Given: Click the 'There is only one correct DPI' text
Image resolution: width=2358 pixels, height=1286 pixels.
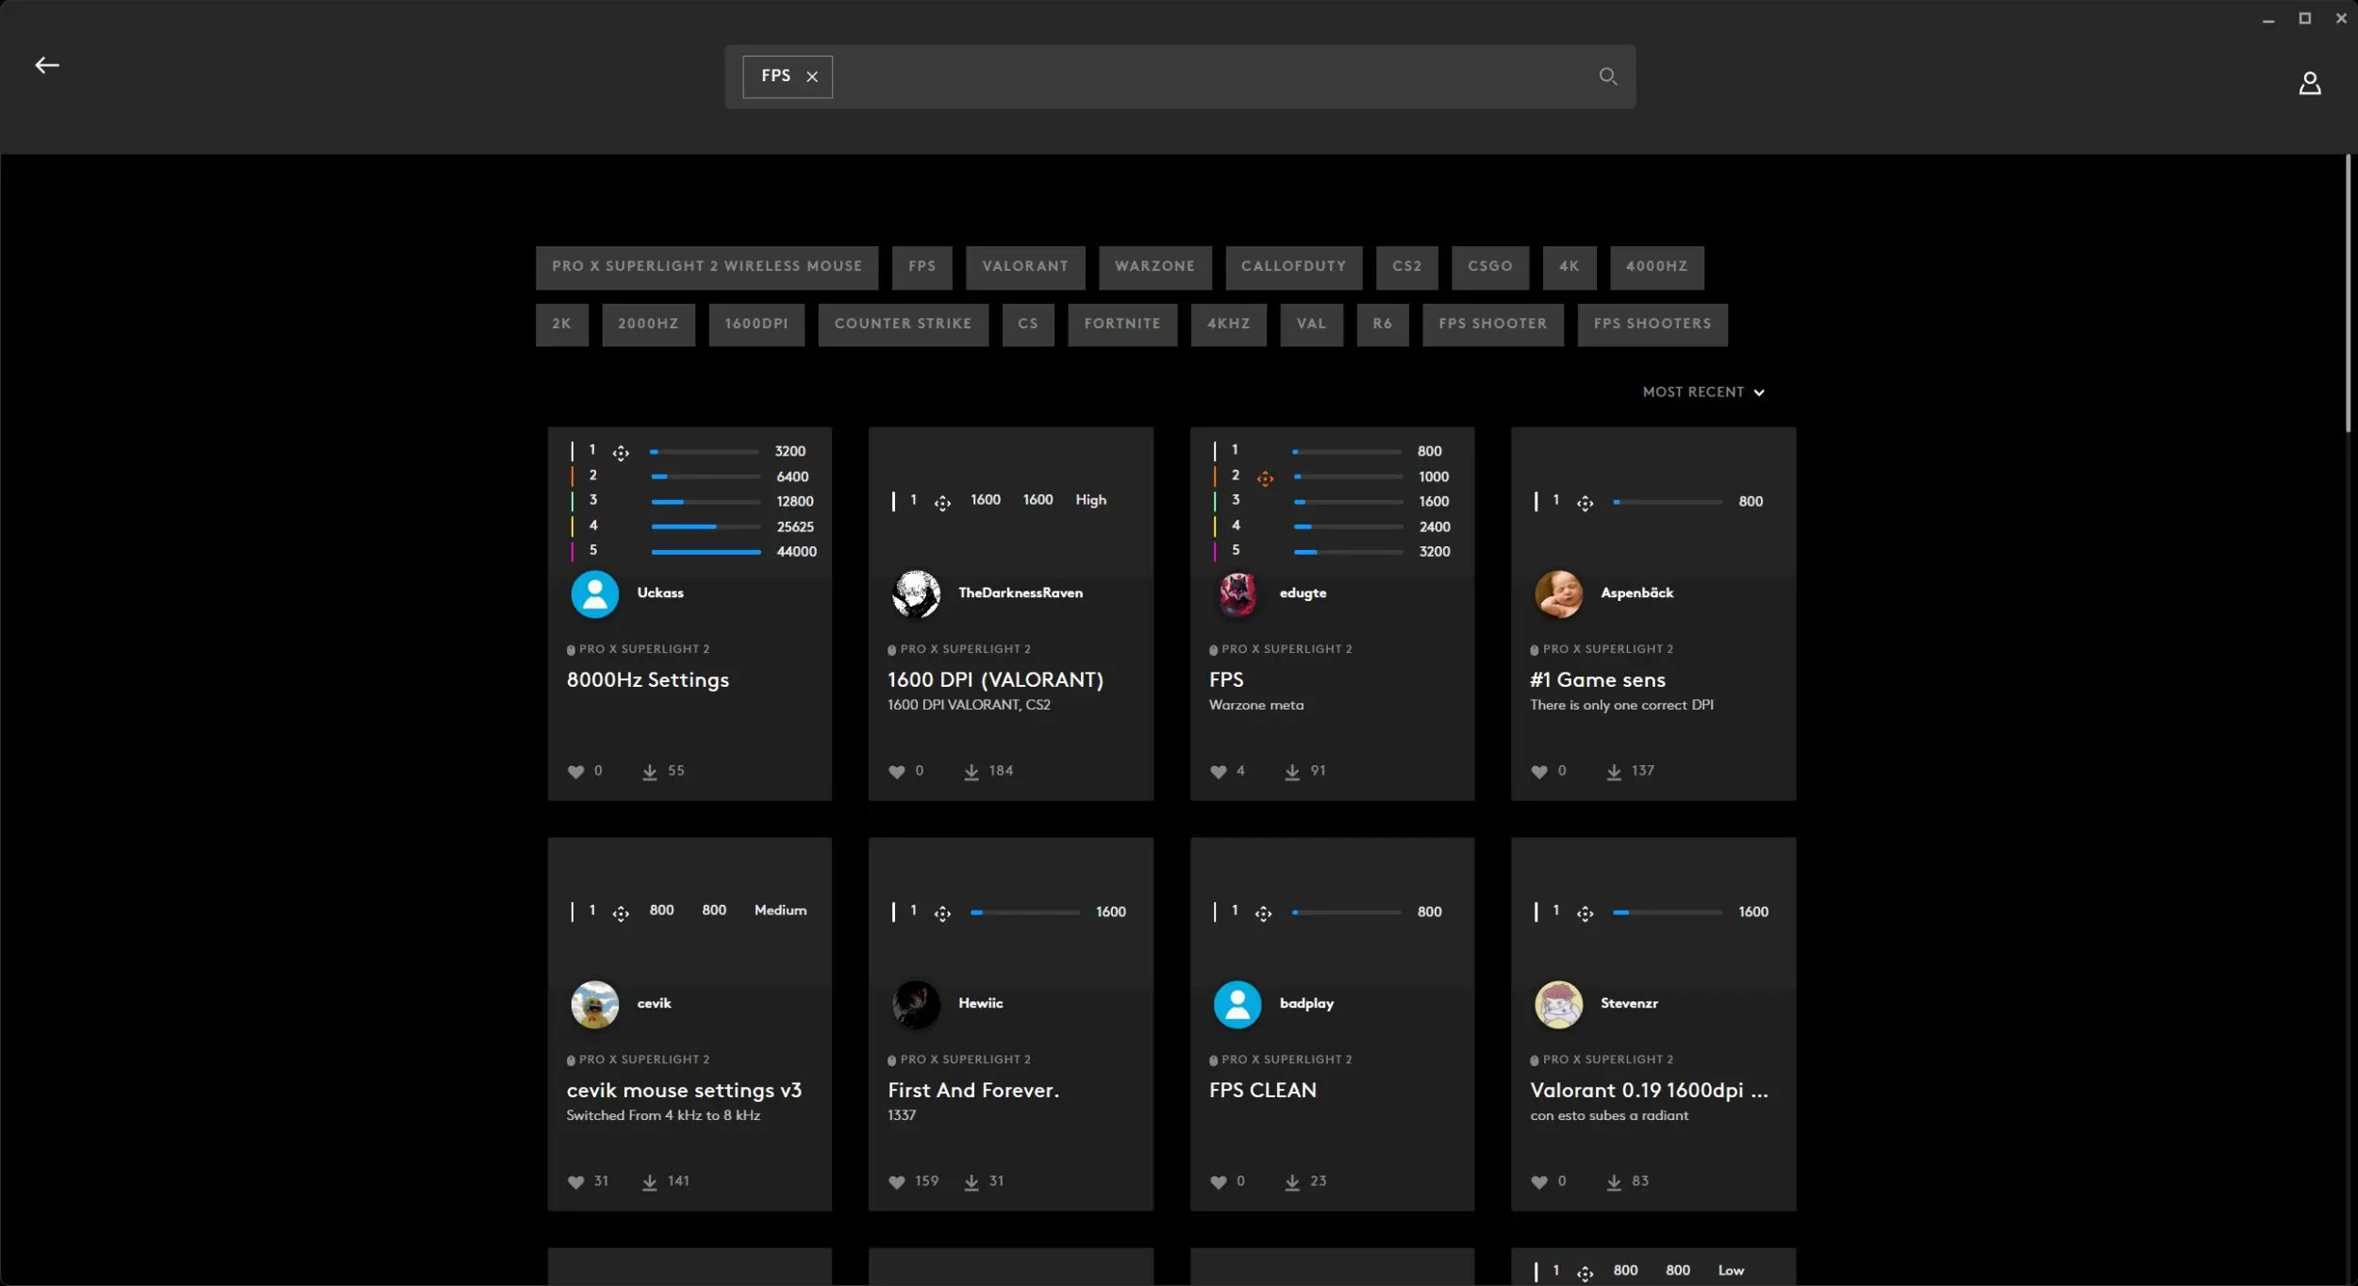Looking at the screenshot, I should [1621, 705].
